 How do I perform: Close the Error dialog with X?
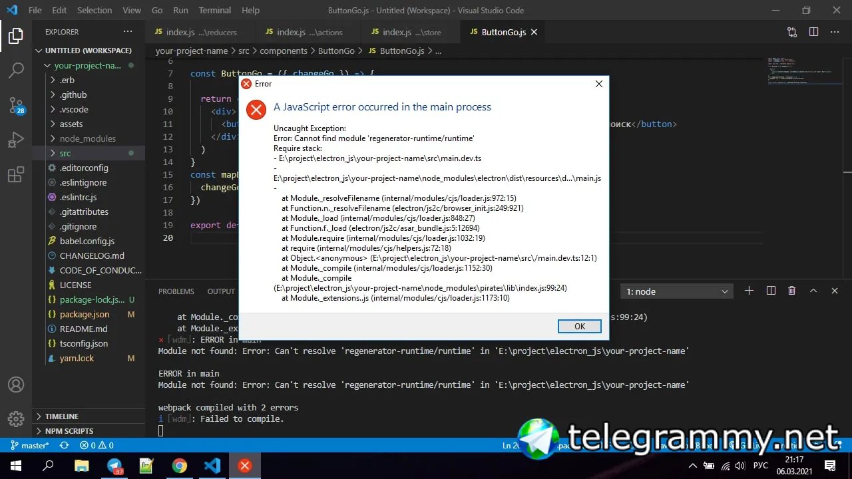pos(598,84)
